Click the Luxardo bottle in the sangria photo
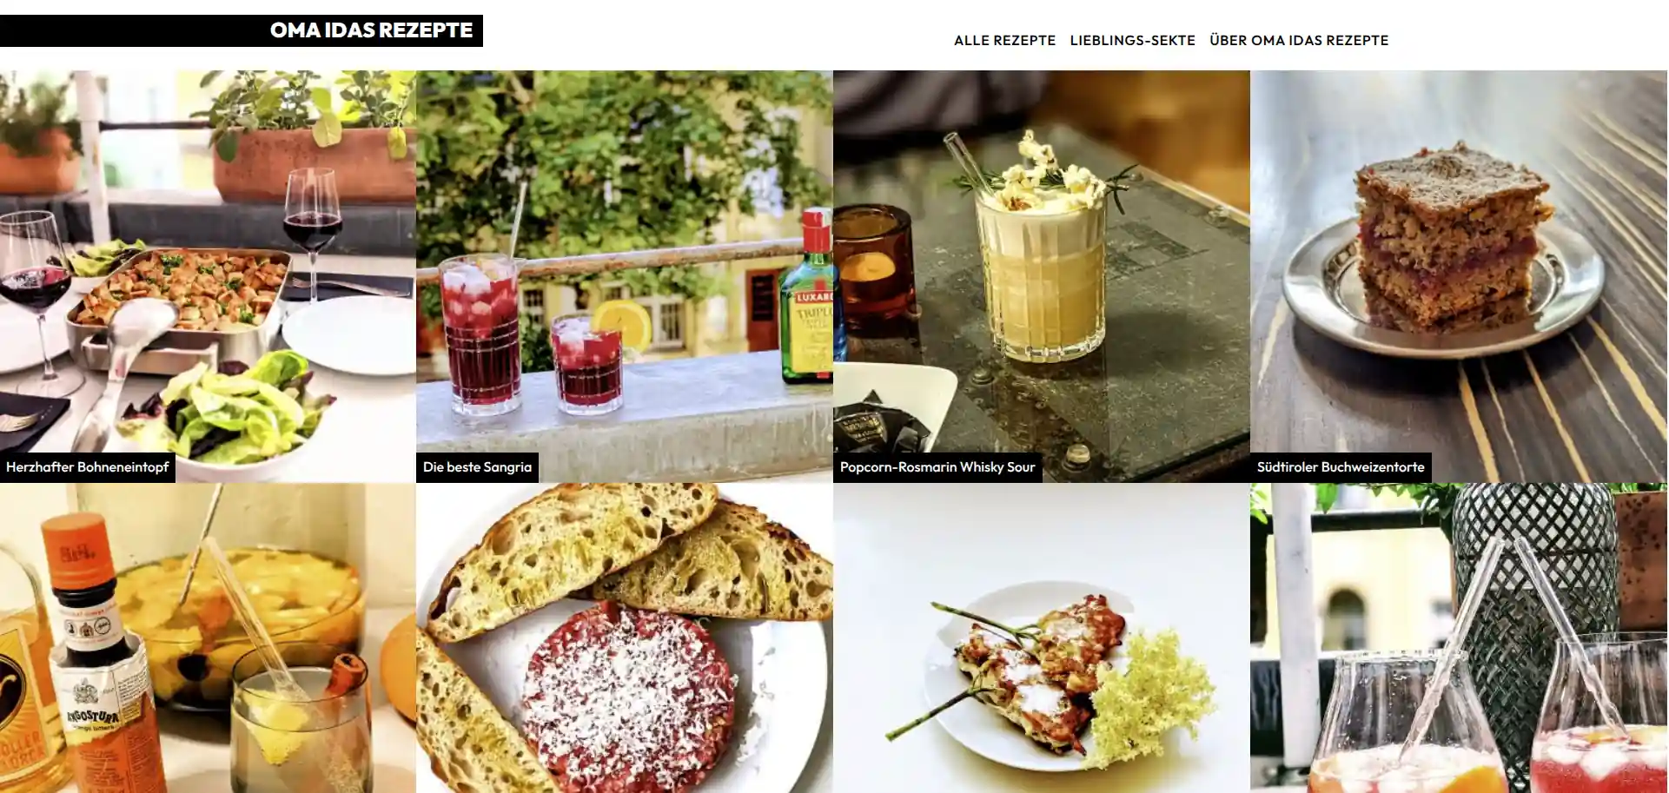 click(x=808, y=300)
